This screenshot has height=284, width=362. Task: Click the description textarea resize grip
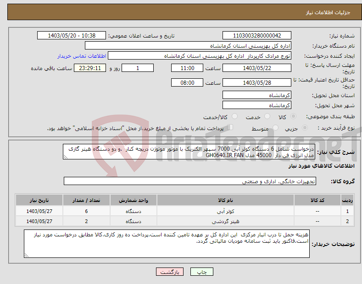point(65,157)
